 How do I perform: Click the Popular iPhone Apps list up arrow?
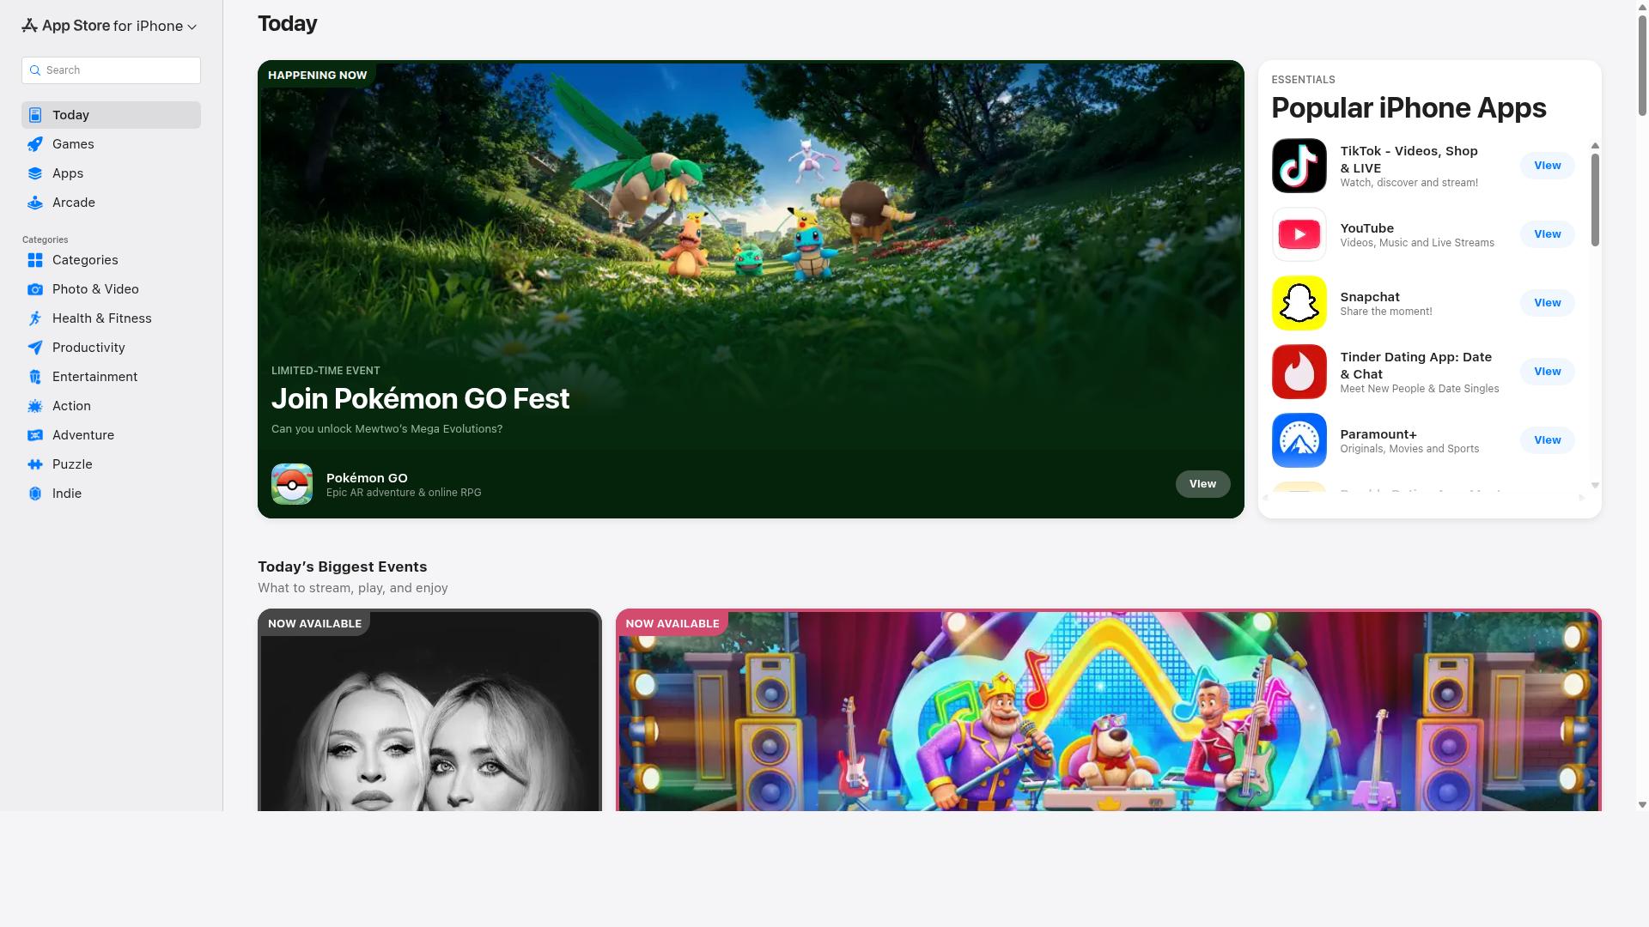[x=1595, y=146]
